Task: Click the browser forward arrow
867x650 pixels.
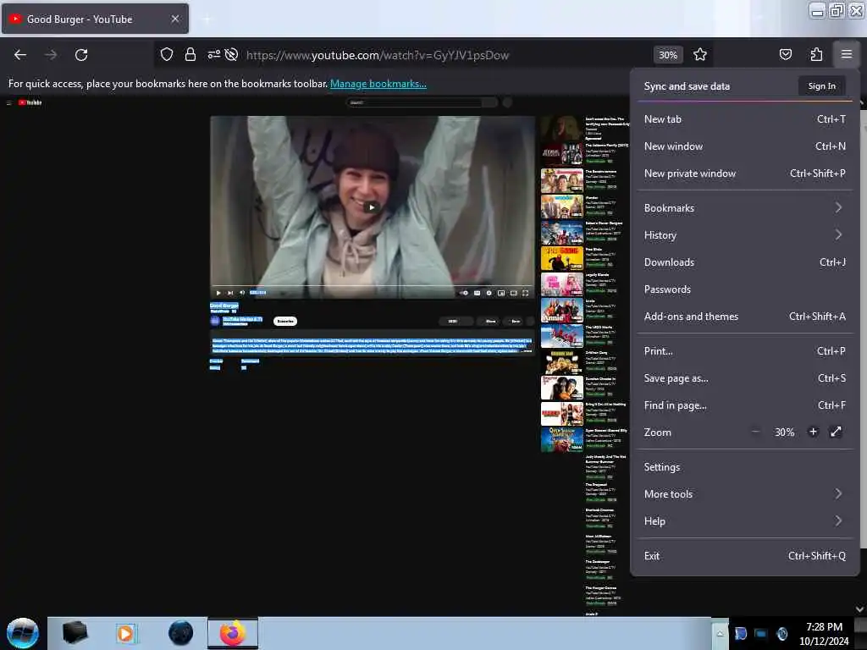Action: point(51,55)
